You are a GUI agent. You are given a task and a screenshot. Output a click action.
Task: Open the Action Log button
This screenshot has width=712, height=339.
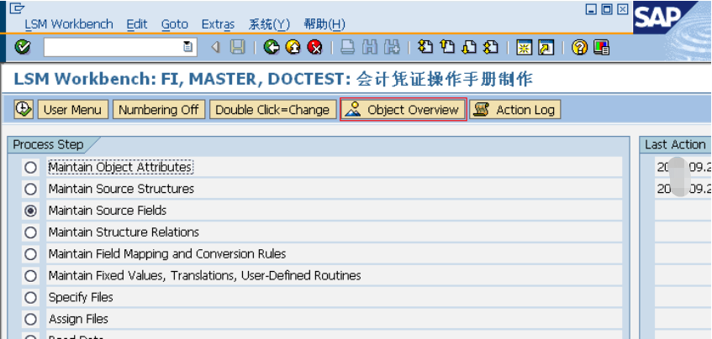[x=515, y=110]
